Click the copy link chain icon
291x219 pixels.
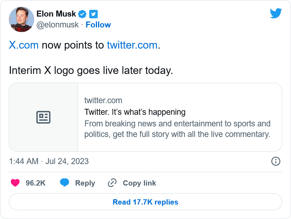pos(112,183)
